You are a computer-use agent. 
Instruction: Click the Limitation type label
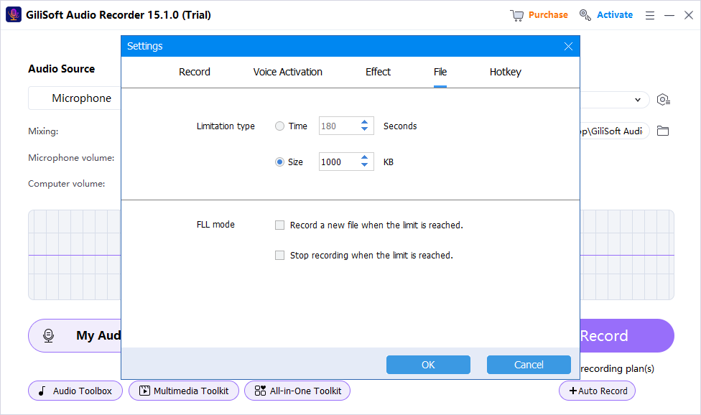pos(226,126)
